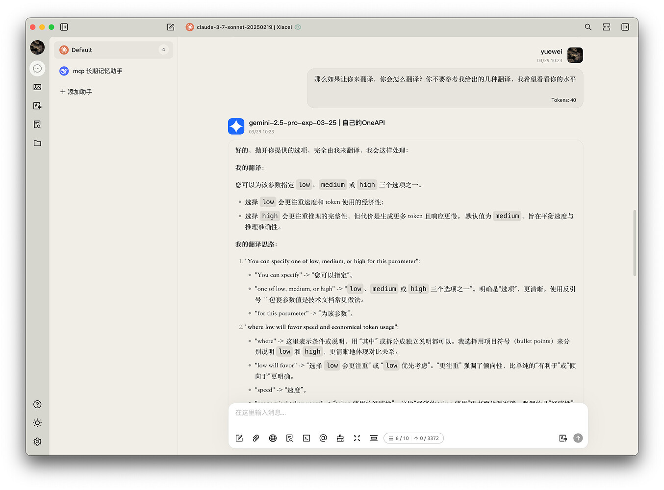Open the user avatar in the left sidebar

coord(37,48)
